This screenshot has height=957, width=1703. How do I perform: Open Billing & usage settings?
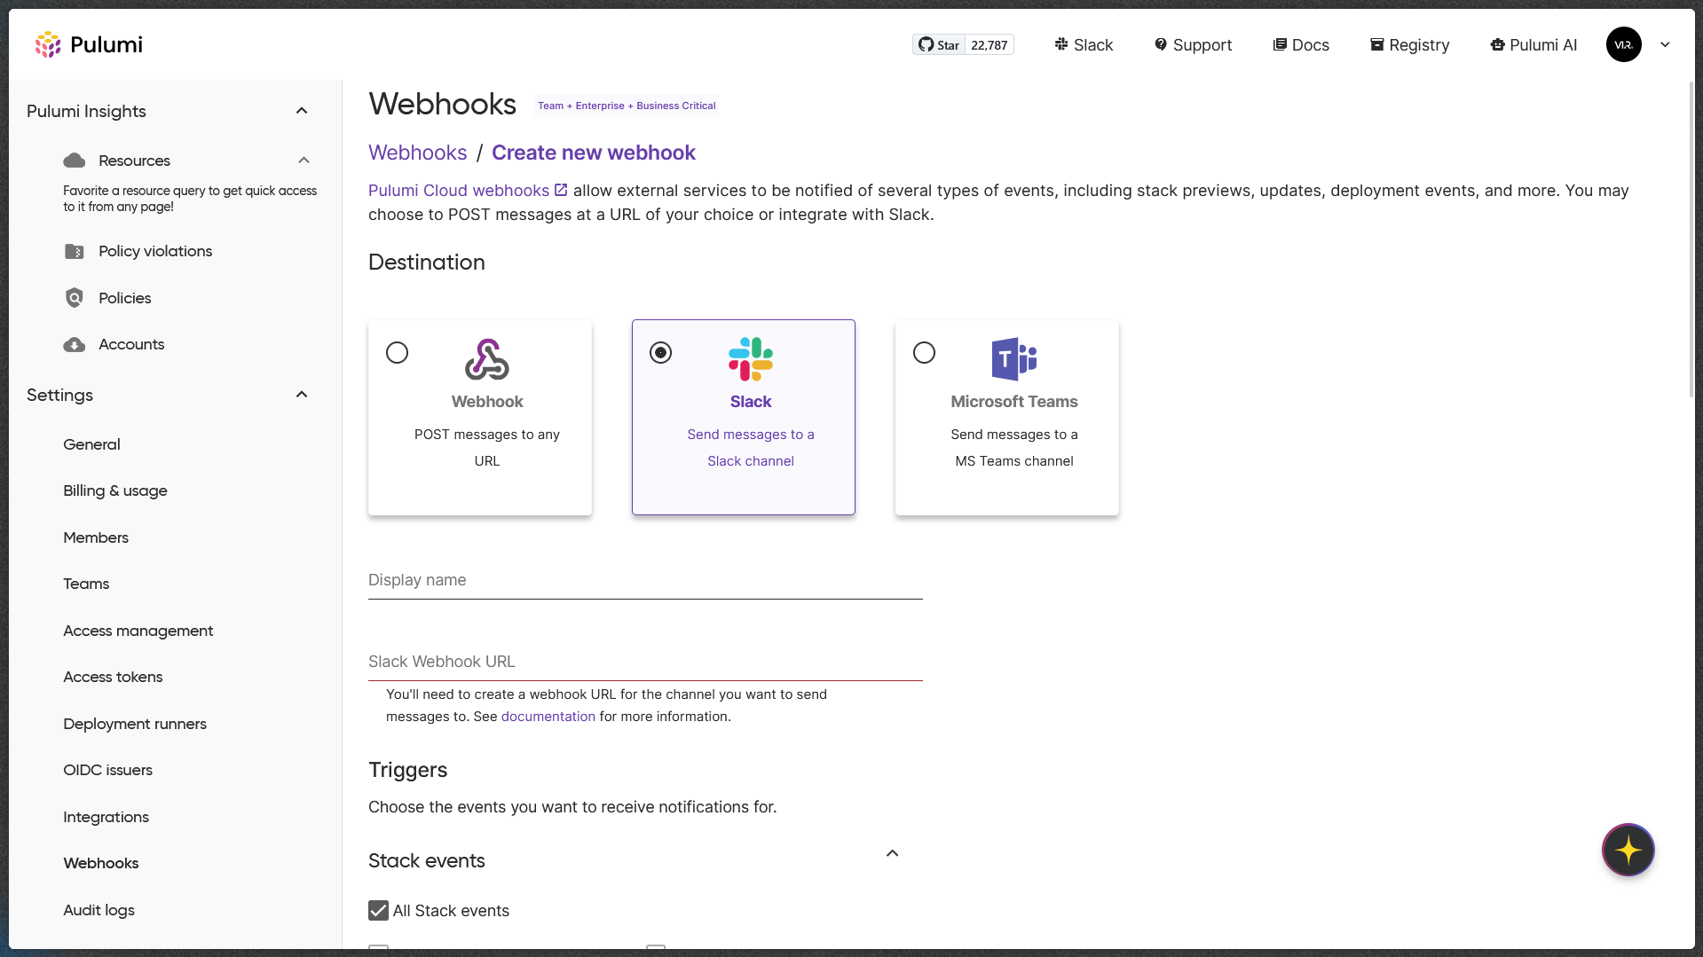[115, 490]
